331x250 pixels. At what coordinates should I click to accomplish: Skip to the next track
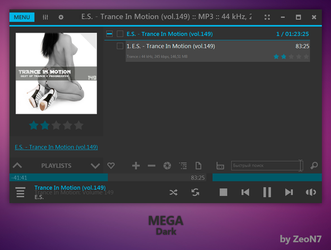click(289, 192)
